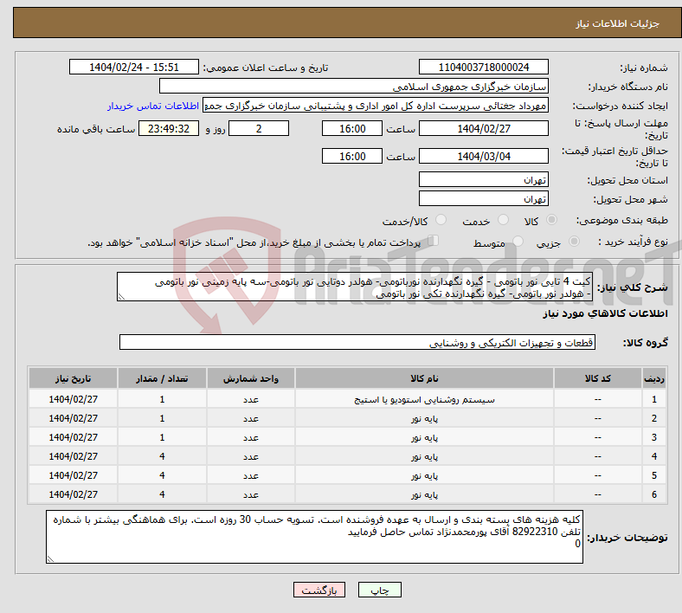This screenshot has width=682, height=613.
Task: Click پایه نور in row 4
Action: coord(424,457)
